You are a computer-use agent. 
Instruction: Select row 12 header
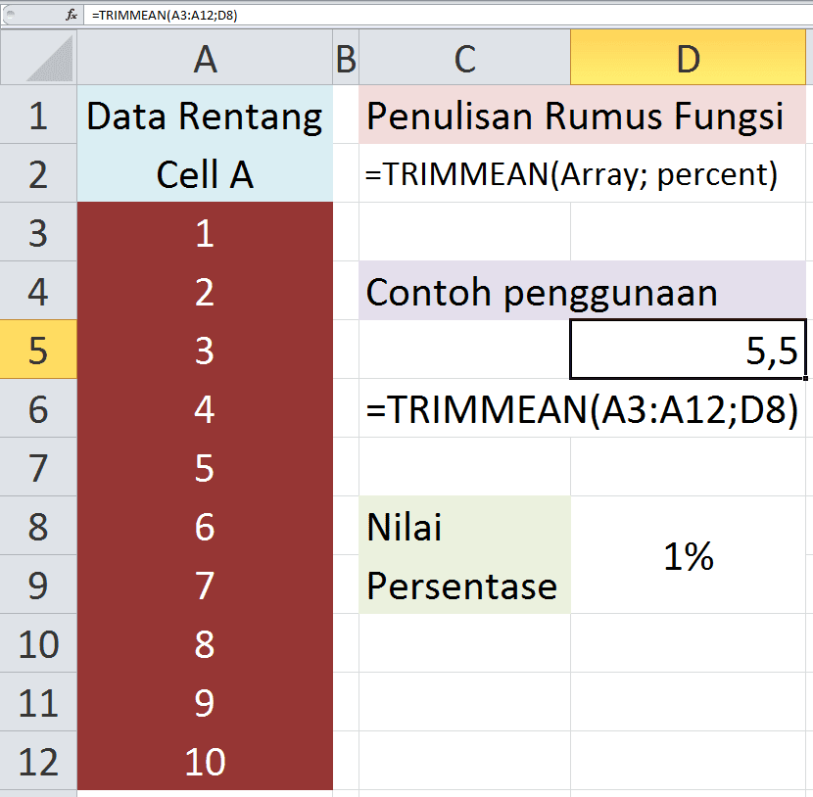38,761
